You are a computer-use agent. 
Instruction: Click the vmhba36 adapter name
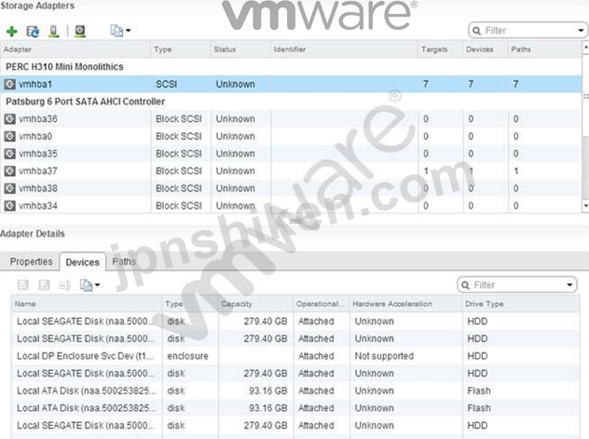point(38,119)
